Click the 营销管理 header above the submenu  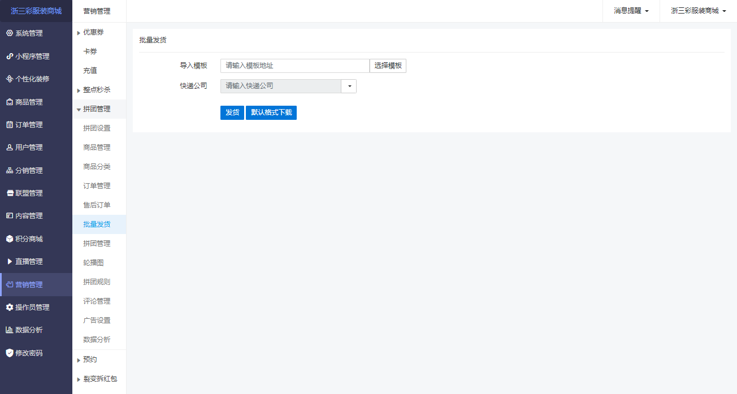pos(97,11)
